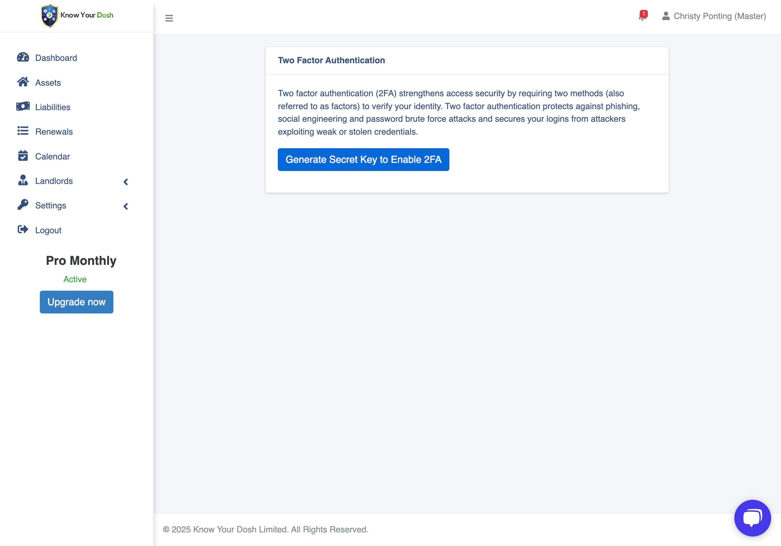Generate Secret Key to Enable 2FA
781x546 pixels.
tap(363, 159)
